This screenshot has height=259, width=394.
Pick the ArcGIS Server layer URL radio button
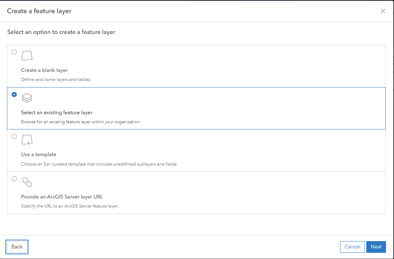[14, 179]
